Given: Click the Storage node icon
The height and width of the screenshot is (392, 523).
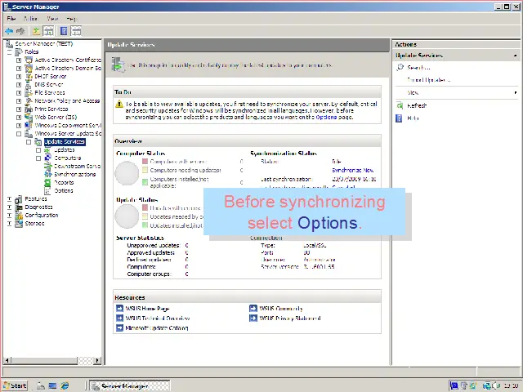Looking at the screenshot, I should tap(19, 223).
